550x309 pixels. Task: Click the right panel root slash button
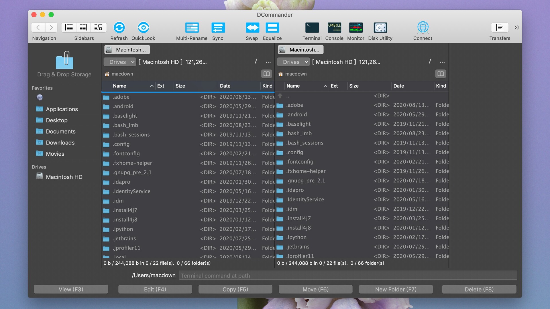pos(430,62)
